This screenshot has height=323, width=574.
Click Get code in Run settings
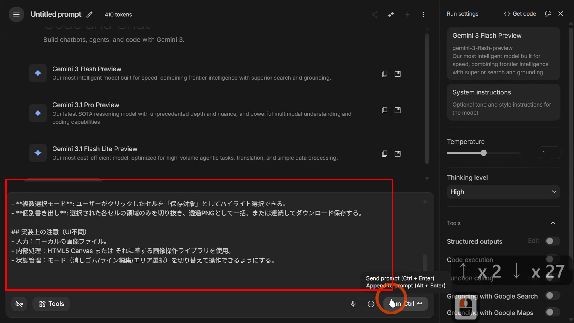(520, 14)
